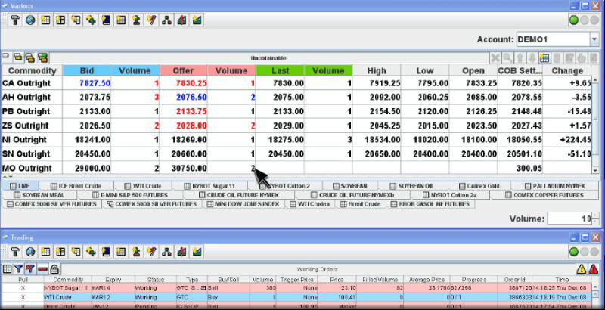The image size is (605, 310).
Task: Click the book icon in Markets toolbar
Action: 106,20
